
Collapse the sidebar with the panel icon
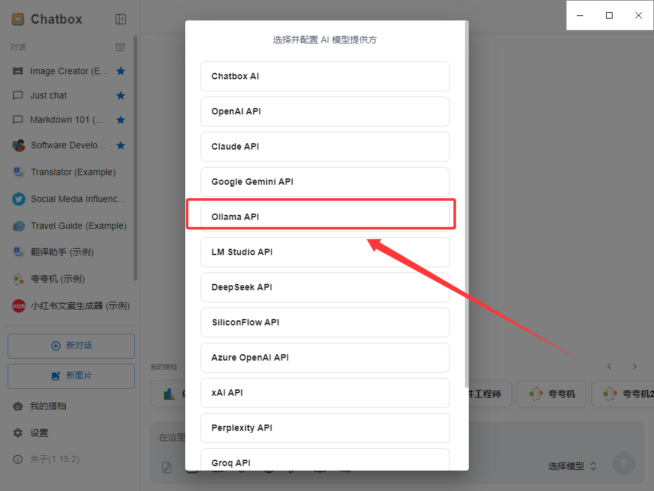(121, 19)
